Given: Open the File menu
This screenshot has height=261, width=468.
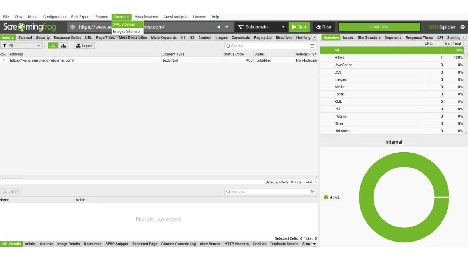Looking at the screenshot, I should (6, 17).
